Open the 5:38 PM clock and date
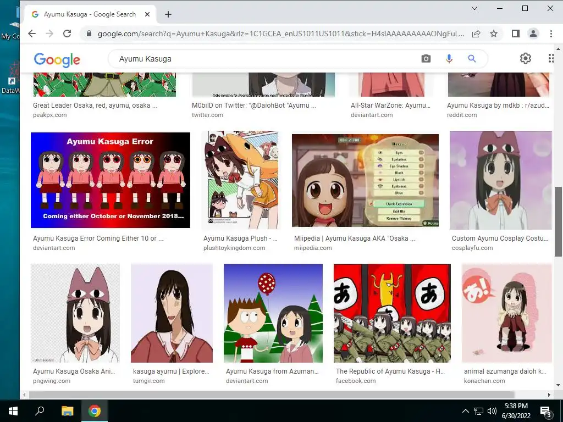Image resolution: width=563 pixels, height=422 pixels. 516,411
